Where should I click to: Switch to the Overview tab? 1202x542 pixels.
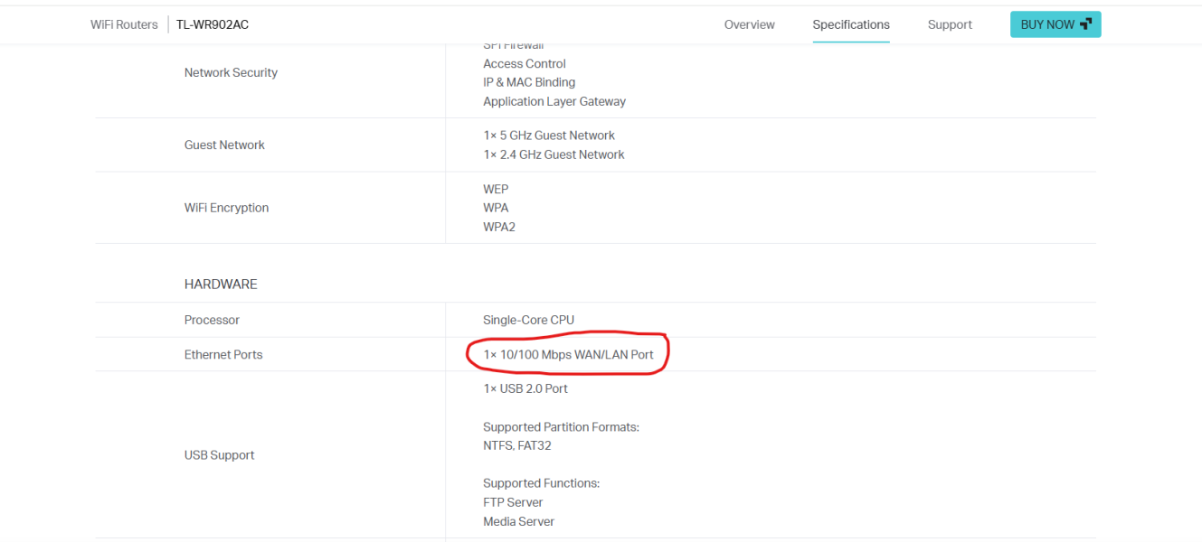click(x=749, y=24)
